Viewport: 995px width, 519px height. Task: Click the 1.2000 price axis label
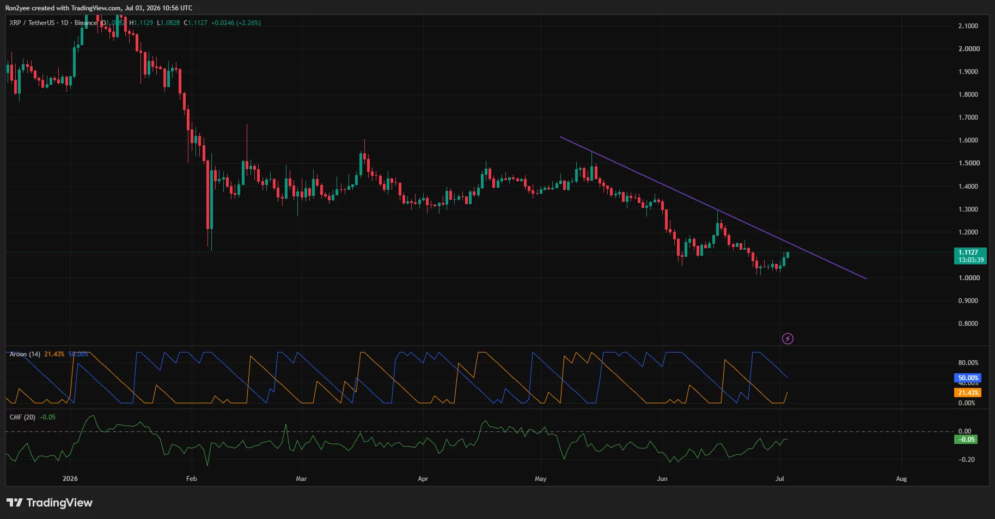click(968, 232)
